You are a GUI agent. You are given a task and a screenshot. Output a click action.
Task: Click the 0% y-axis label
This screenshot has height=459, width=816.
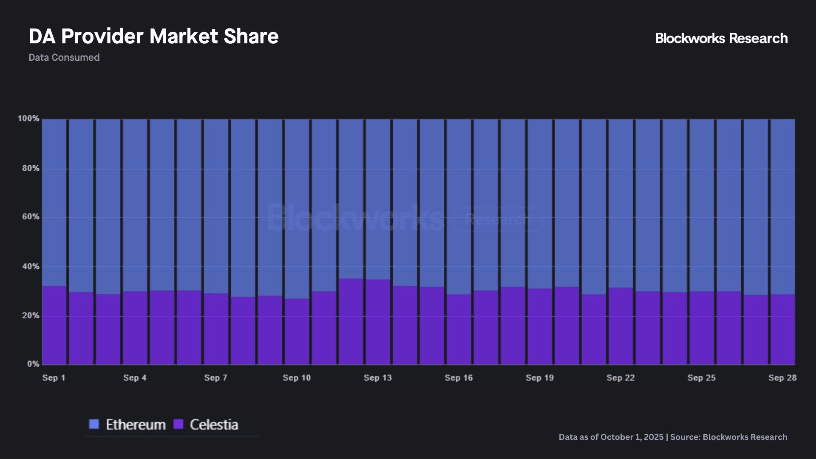[33, 364]
